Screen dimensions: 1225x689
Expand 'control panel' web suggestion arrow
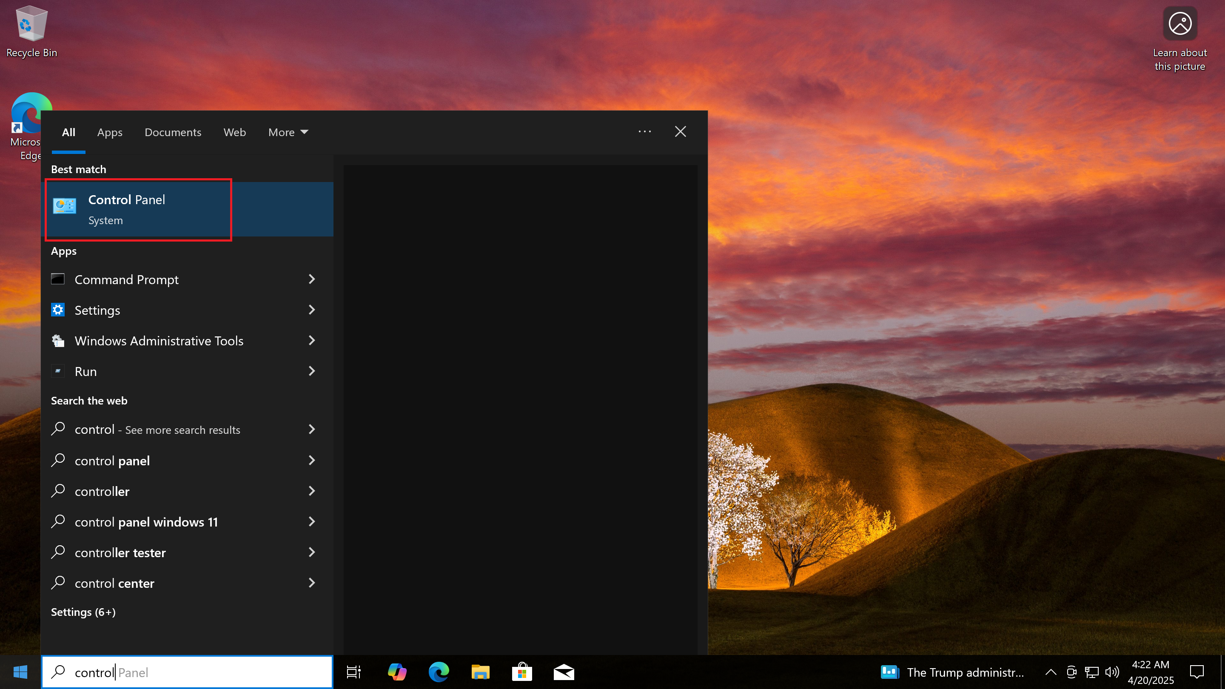pyautogui.click(x=312, y=460)
